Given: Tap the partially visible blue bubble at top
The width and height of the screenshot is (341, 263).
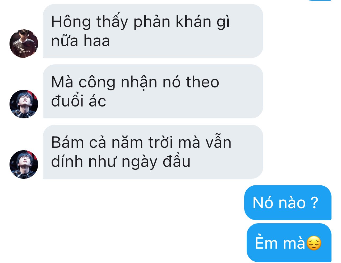Looking at the screenshot, I should 319,1.
